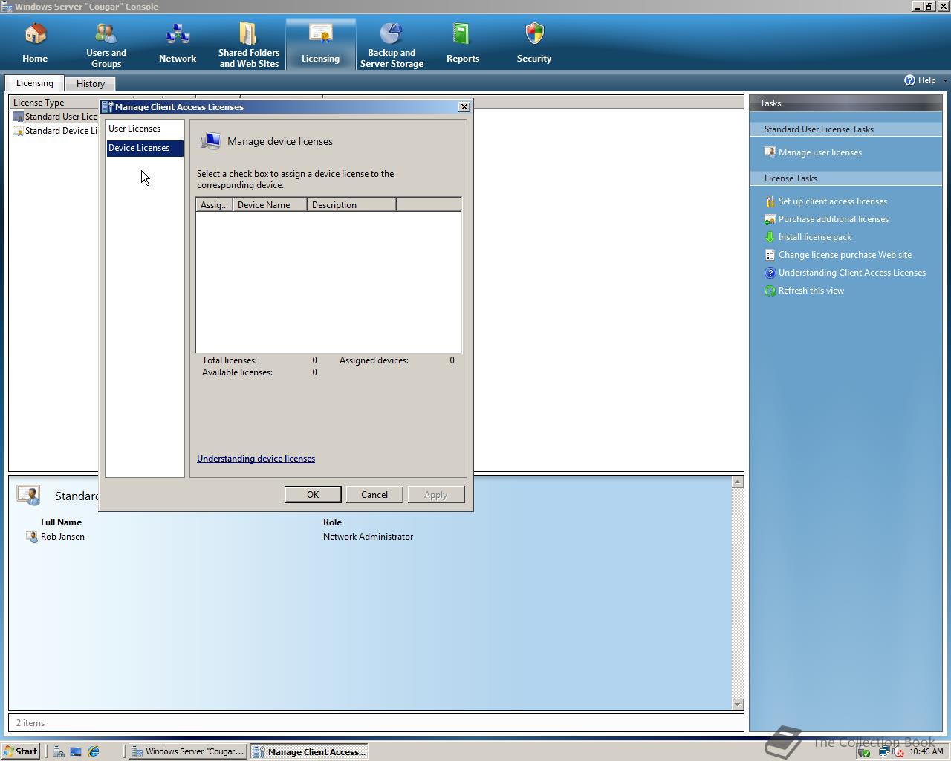The width and height of the screenshot is (951, 761).
Task: Click taskbar Windows Server Cougar Console button
Action: click(187, 751)
